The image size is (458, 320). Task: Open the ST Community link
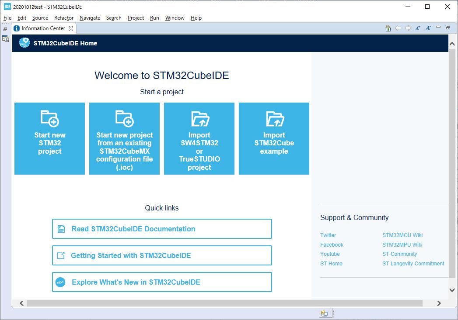tap(399, 254)
